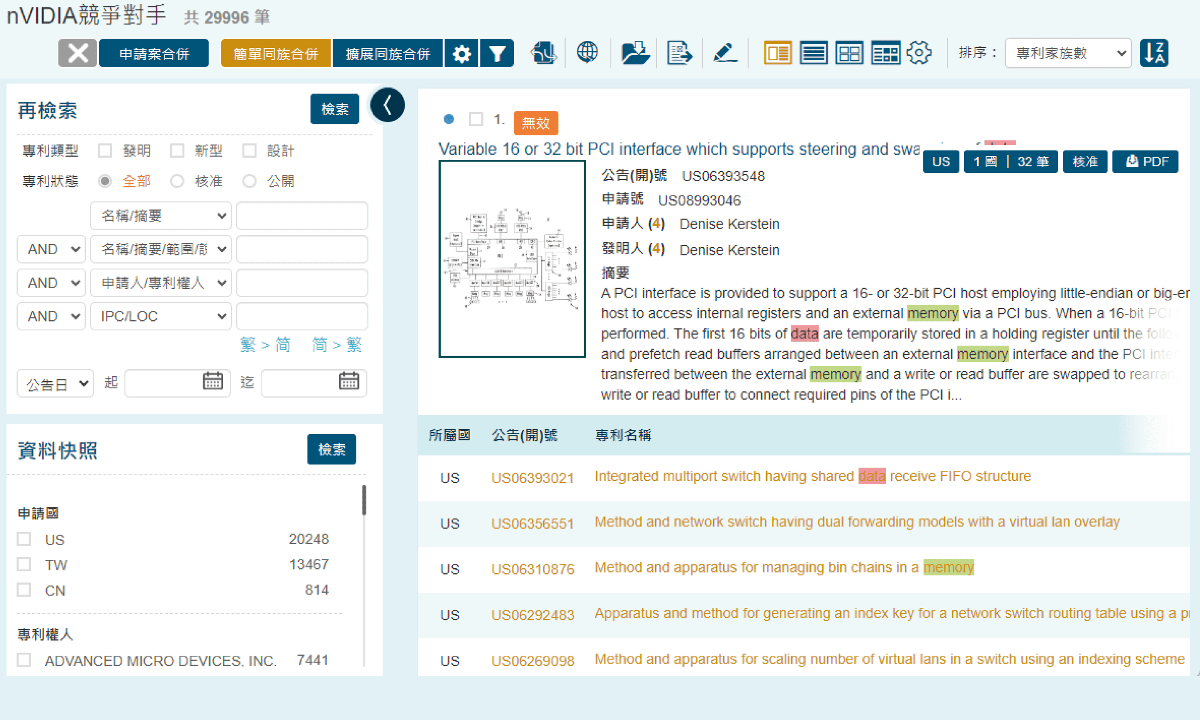Viewport: 1200px width, 720px height.
Task: Toggle Z-A sort order icon
Action: [1154, 53]
